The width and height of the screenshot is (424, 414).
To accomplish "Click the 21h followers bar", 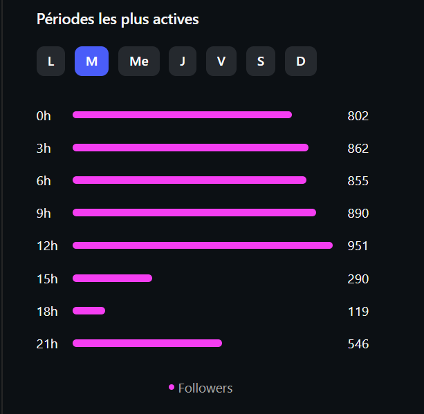I will [x=147, y=344].
